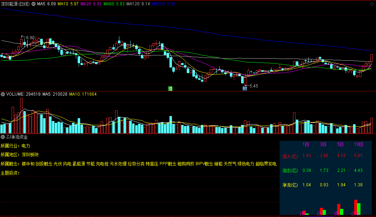
Task: Click the 6.90 high price label
Action: (30, 38)
